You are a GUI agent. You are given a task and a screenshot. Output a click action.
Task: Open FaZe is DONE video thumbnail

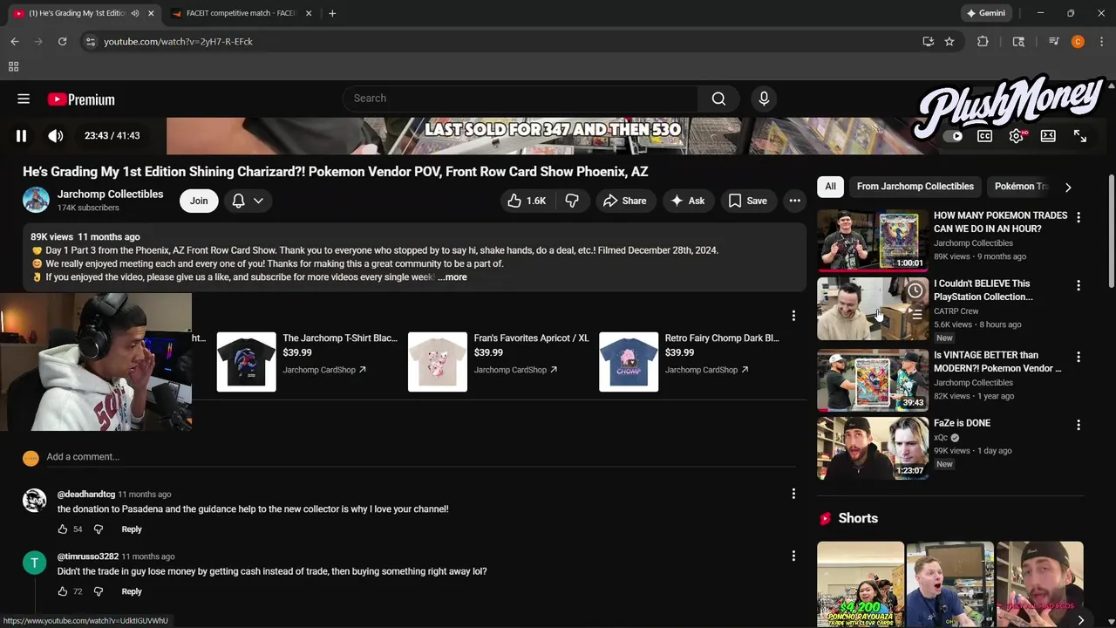click(x=873, y=448)
